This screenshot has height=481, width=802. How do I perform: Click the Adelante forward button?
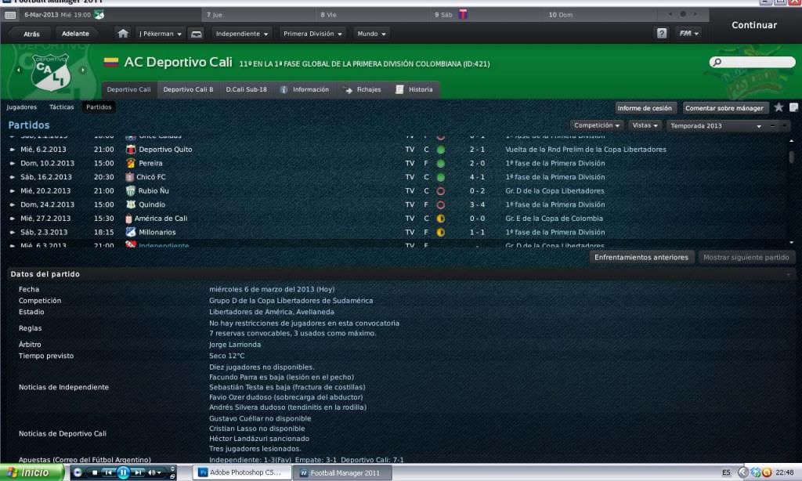point(76,34)
